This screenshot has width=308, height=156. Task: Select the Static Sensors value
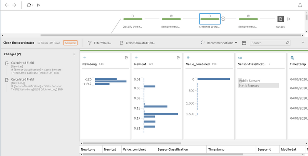point(248,85)
